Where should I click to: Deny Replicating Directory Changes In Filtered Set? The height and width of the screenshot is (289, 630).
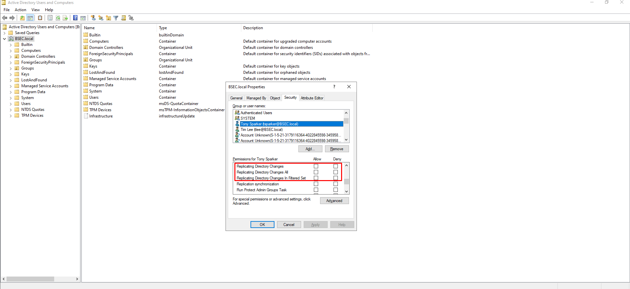(x=336, y=178)
